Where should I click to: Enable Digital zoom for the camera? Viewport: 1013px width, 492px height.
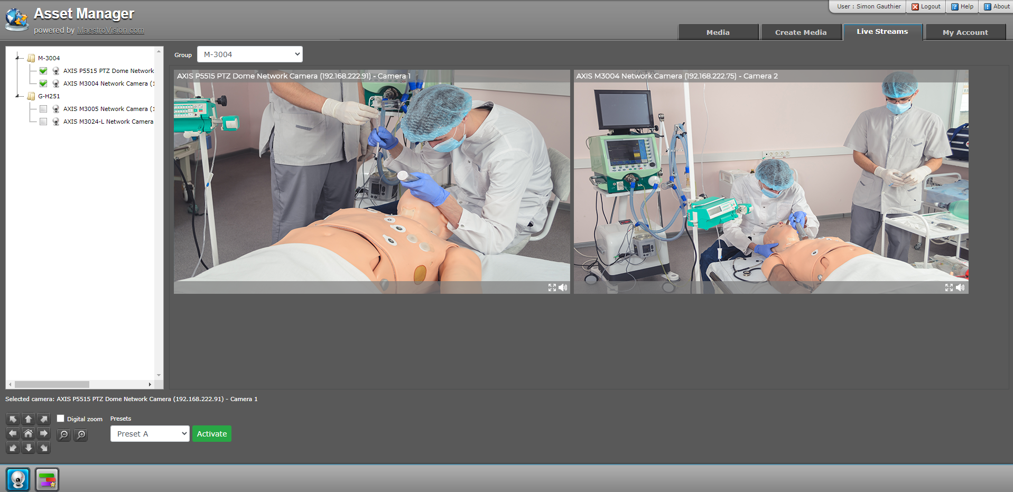point(60,418)
